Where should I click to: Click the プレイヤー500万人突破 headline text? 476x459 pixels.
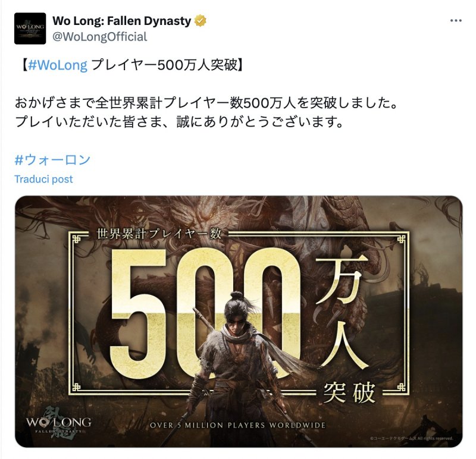coord(164,65)
